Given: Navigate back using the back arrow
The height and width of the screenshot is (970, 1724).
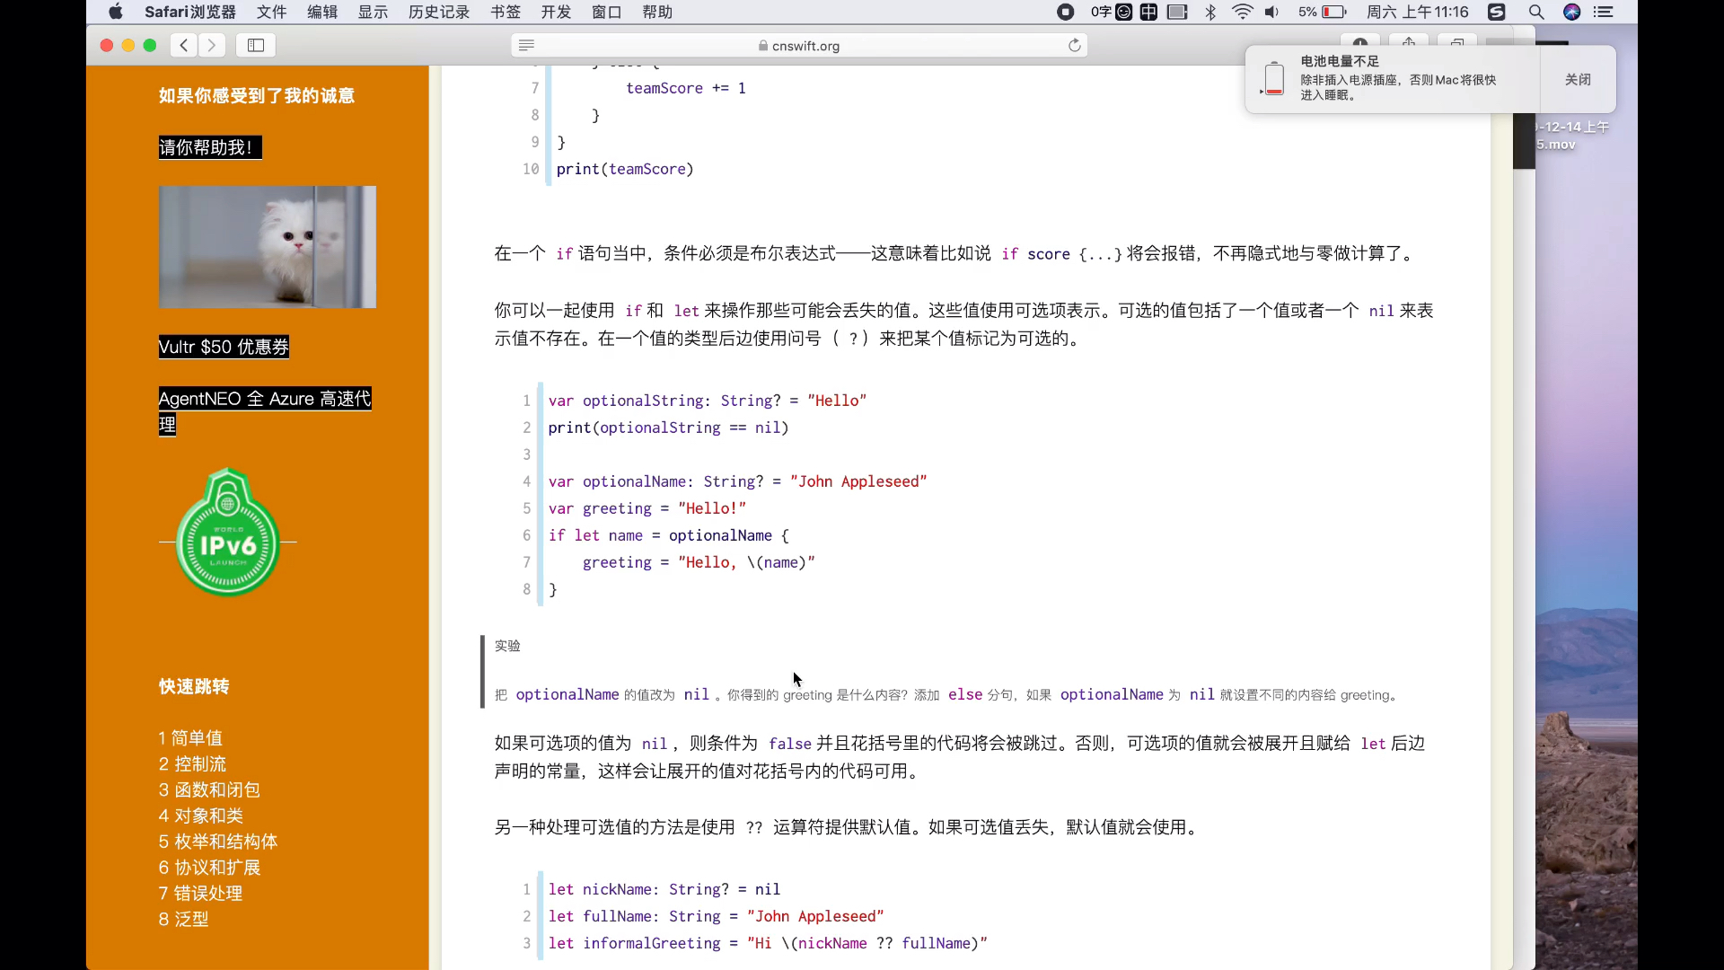Looking at the screenshot, I should [x=183, y=45].
